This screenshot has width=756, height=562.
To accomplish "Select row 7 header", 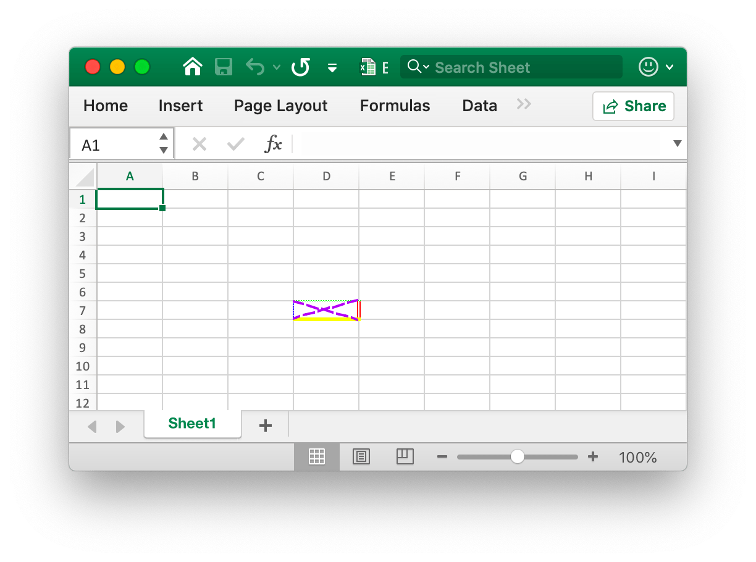I will point(83,311).
